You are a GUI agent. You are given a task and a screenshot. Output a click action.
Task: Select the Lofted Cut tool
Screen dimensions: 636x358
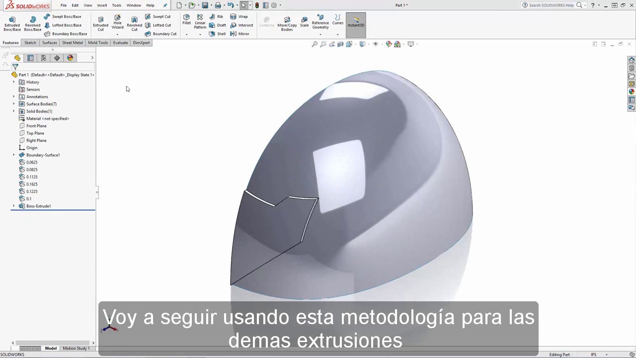coord(158,25)
